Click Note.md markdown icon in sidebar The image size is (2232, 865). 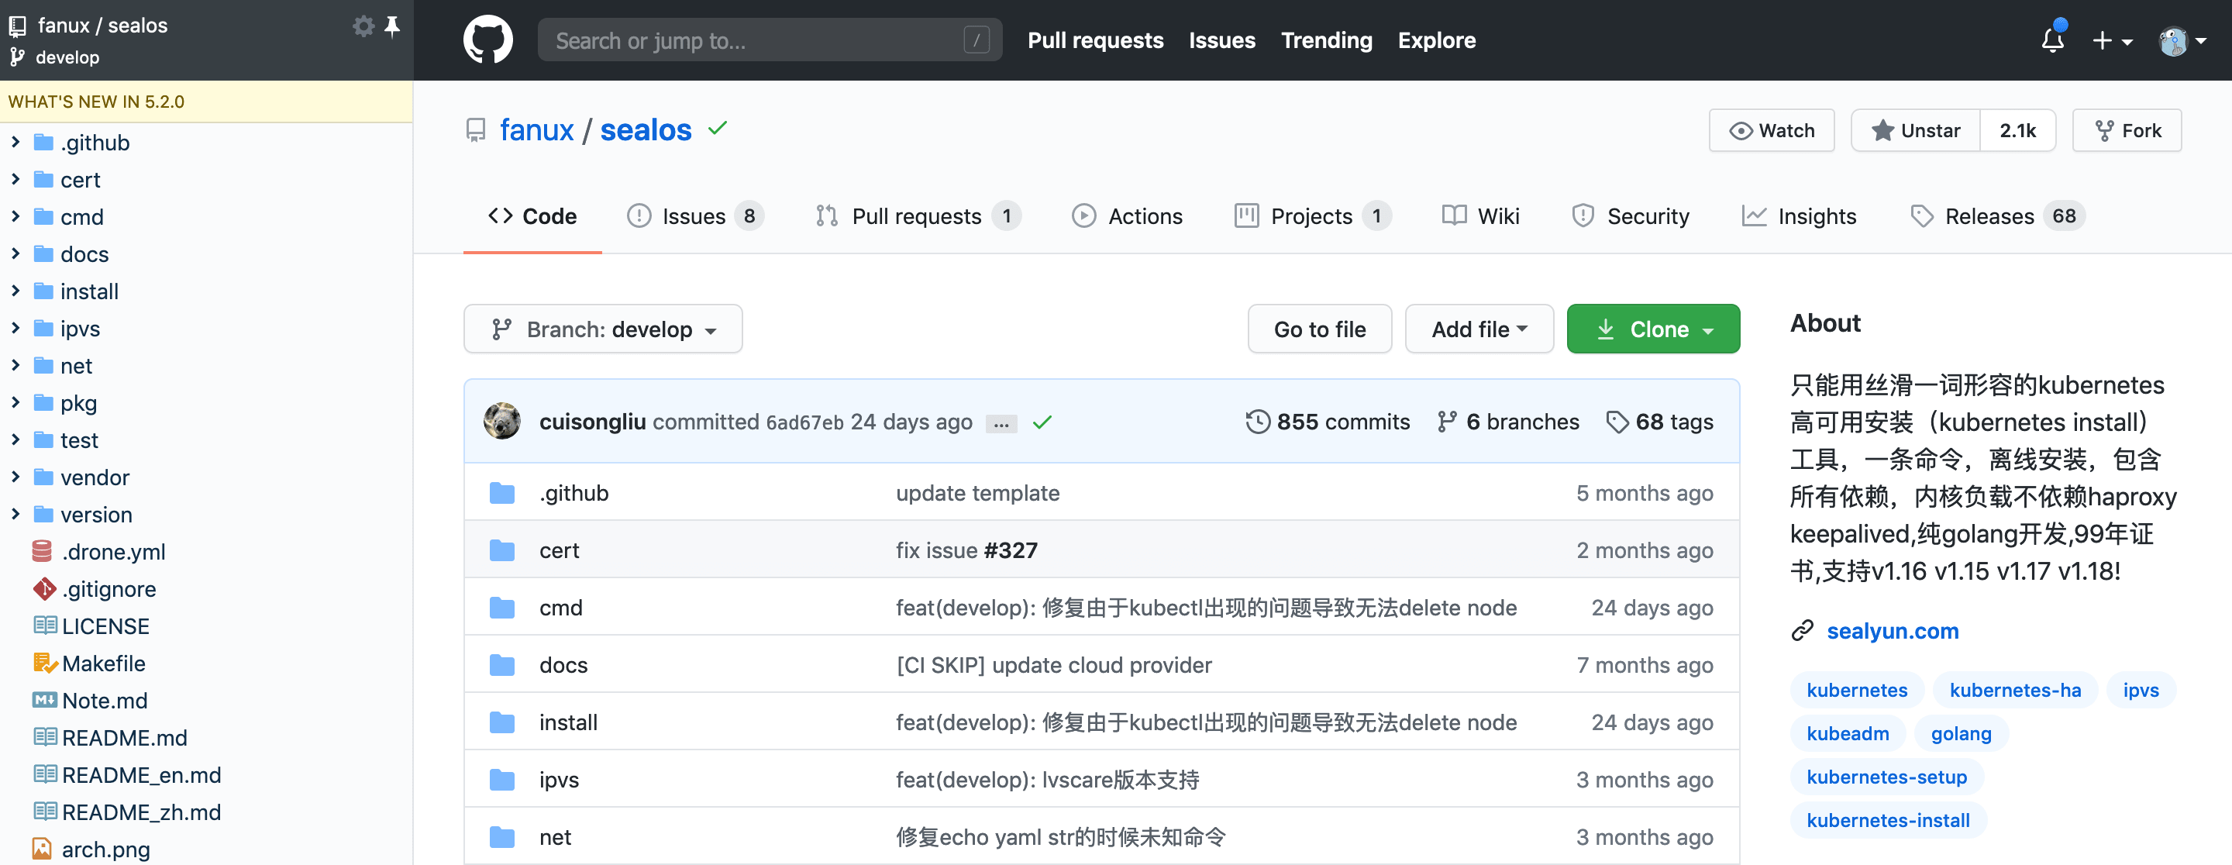tap(44, 699)
